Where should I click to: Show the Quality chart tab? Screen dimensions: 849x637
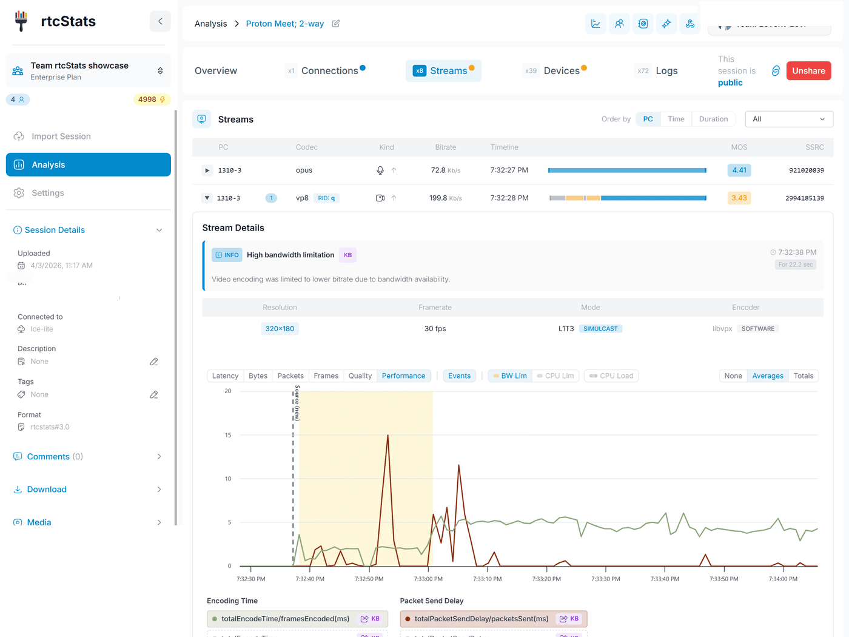[x=360, y=376]
